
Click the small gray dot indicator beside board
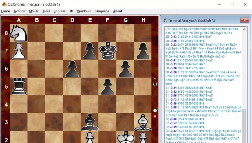tap(155, 79)
